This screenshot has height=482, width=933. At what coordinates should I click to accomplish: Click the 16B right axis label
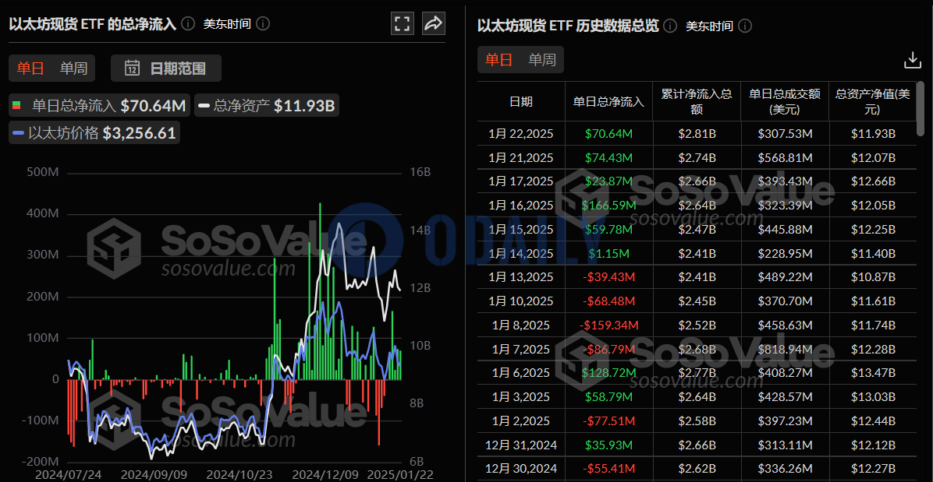[420, 172]
